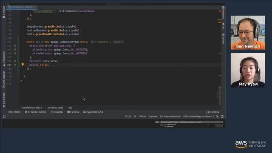The image size is (272, 153).
Task: Open the Structure tool window tab
Action: click(4, 59)
